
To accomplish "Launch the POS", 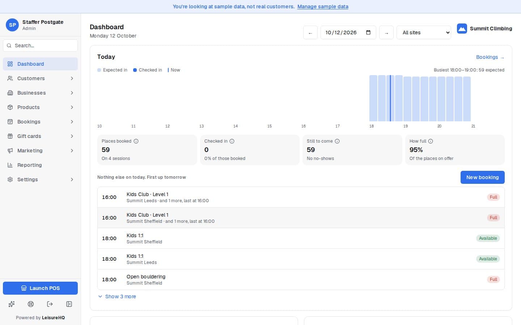I will [40, 288].
